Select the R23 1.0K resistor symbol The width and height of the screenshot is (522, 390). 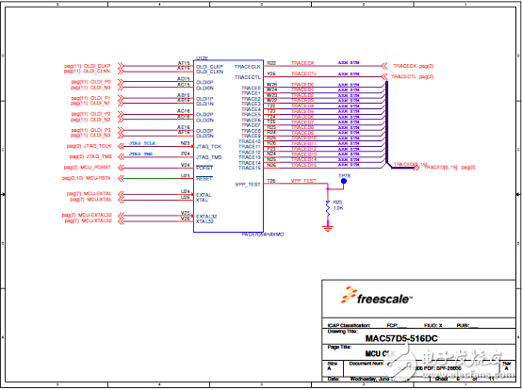tap(328, 207)
